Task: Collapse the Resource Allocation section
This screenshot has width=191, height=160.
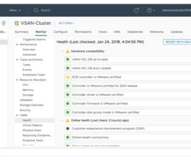Action: 17,80
